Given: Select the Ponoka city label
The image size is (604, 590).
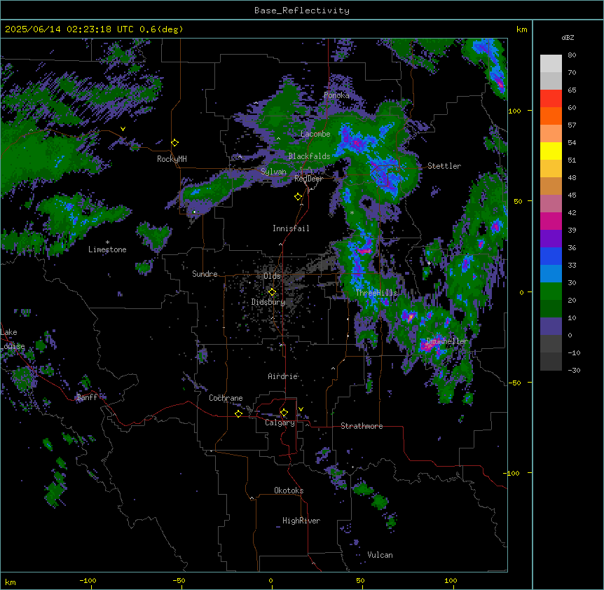Looking at the screenshot, I should (336, 95).
